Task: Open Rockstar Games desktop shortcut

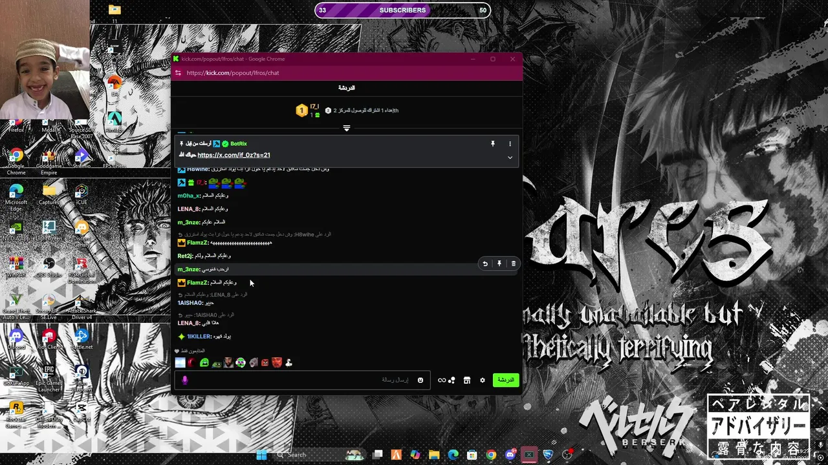Action: pyautogui.click(x=16, y=415)
